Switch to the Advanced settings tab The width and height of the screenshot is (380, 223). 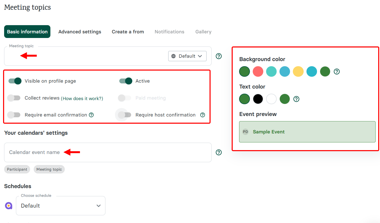pyautogui.click(x=80, y=32)
